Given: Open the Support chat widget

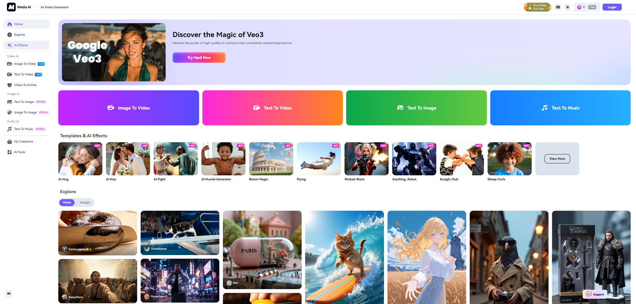Looking at the screenshot, I should point(595,294).
